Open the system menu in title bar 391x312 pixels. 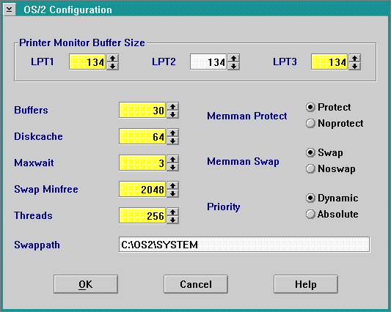pos(10,10)
